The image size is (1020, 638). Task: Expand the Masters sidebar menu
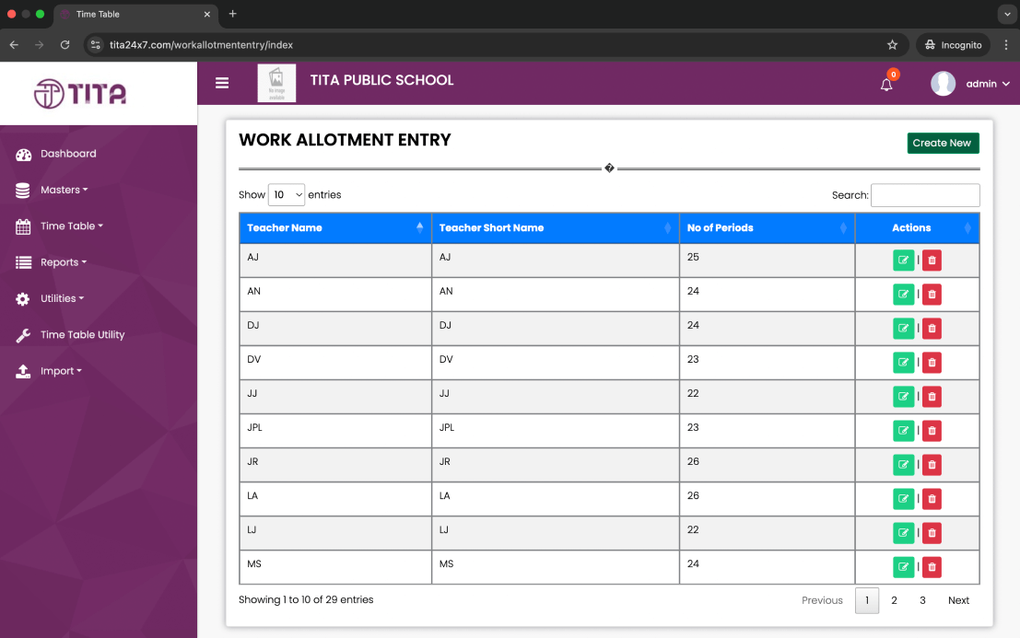(64, 190)
